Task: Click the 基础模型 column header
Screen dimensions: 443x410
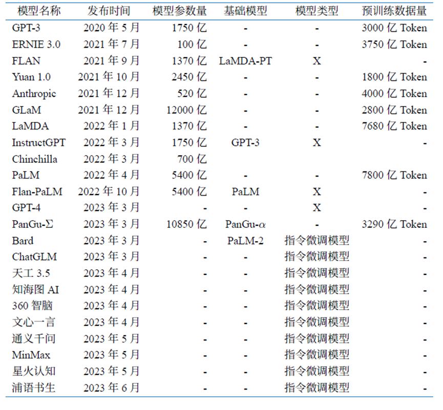Action: point(245,11)
